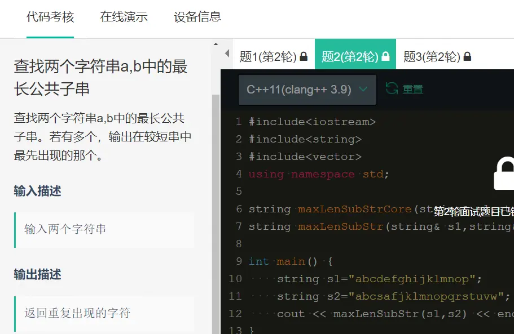Click the scroll-up arrow of description panel
The image size is (514, 334).
tap(216, 44)
